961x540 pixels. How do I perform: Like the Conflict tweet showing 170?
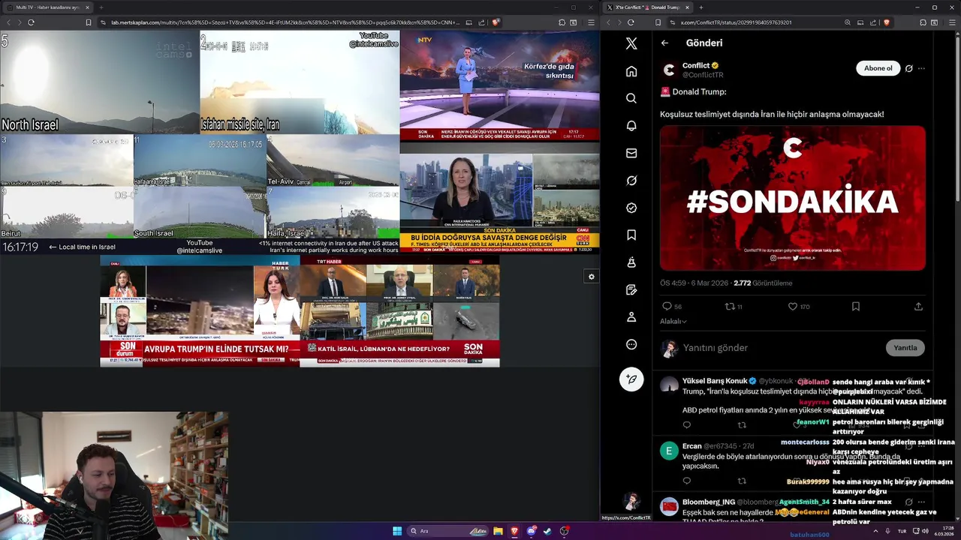tap(799, 307)
